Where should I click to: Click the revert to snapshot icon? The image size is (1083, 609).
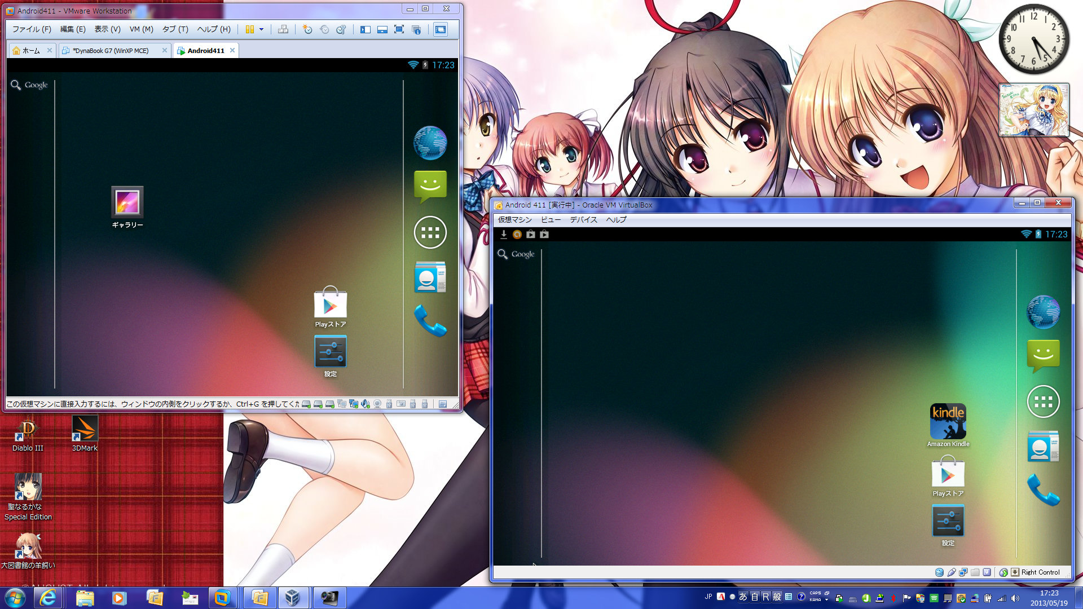click(324, 29)
